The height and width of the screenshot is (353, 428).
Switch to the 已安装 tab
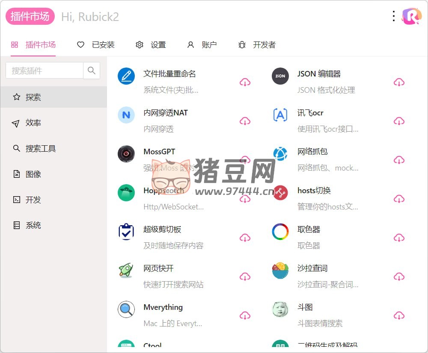(x=96, y=45)
